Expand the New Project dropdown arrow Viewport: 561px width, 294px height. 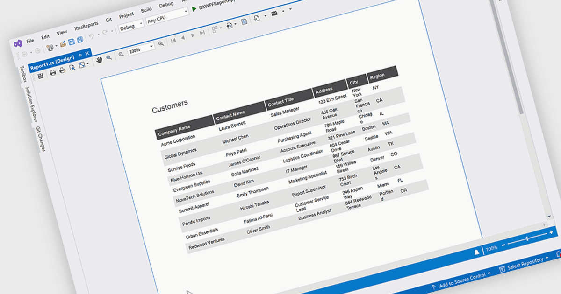pos(56,46)
